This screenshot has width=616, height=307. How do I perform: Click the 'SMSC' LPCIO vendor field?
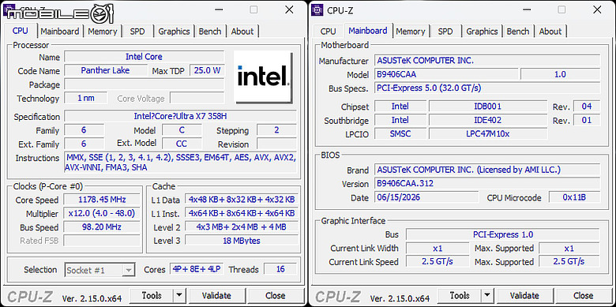point(400,134)
